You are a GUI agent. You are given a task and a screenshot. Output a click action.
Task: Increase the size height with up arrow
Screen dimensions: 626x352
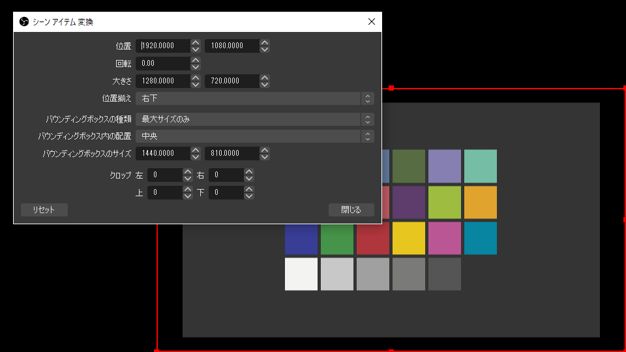click(265, 78)
